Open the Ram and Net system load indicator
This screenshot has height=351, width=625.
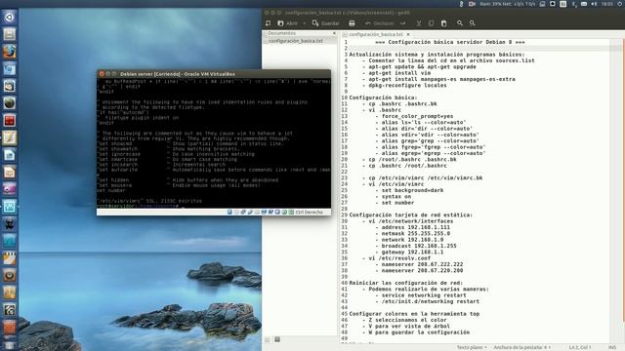tap(508, 4)
